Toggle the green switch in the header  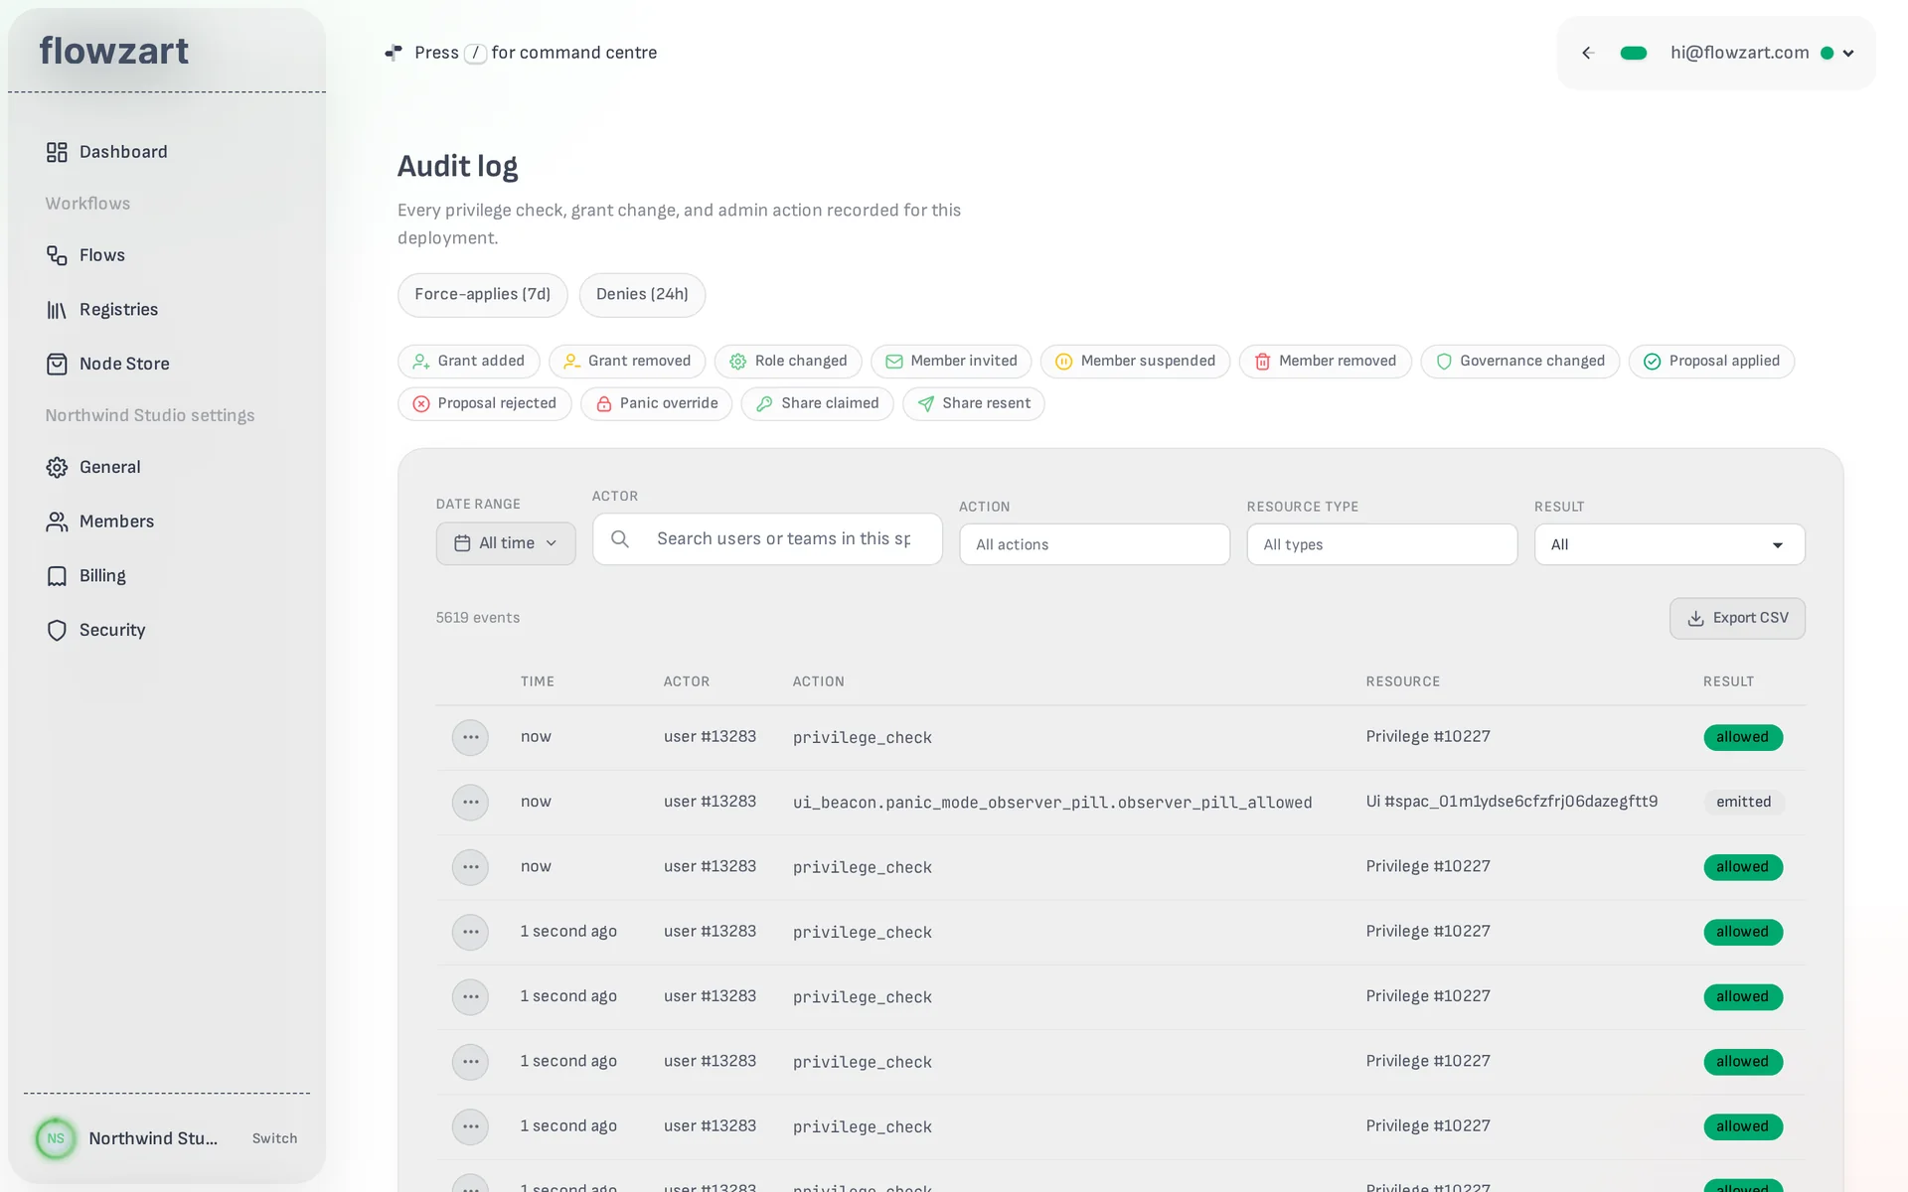[1634, 54]
